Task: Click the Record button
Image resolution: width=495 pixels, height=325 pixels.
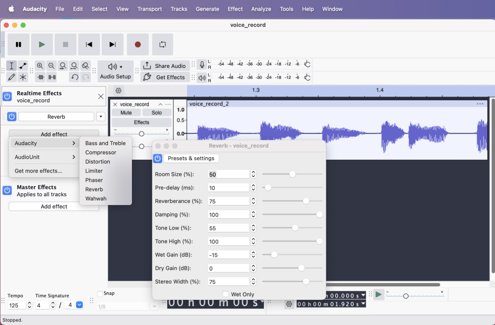Action: (x=138, y=44)
